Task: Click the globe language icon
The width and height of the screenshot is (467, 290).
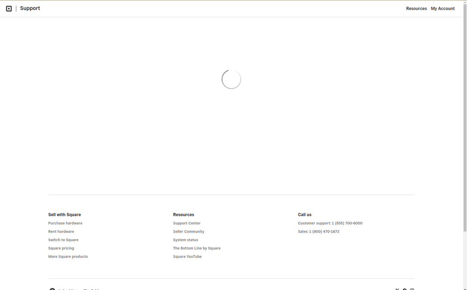Action: point(52,289)
